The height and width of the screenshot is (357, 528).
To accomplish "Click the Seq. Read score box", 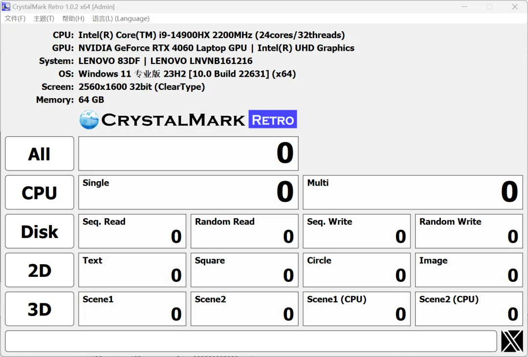I will pyautogui.click(x=132, y=231).
